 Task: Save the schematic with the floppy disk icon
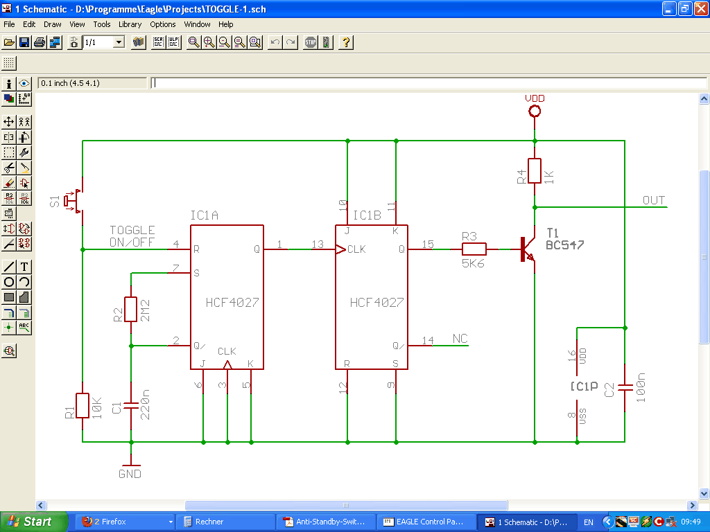pos(24,42)
